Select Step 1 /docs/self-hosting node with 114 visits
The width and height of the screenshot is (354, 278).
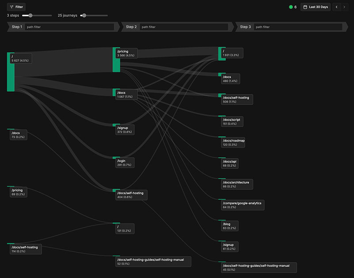(x=26, y=249)
